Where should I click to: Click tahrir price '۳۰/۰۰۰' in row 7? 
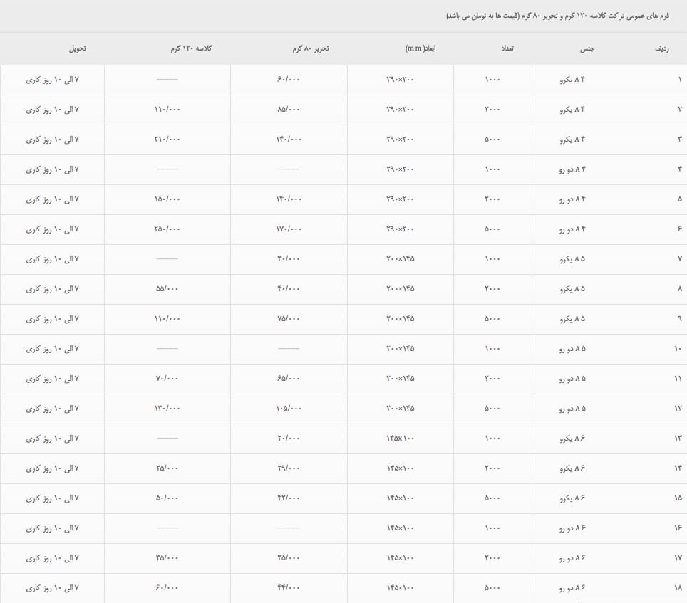pyautogui.click(x=289, y=259)
